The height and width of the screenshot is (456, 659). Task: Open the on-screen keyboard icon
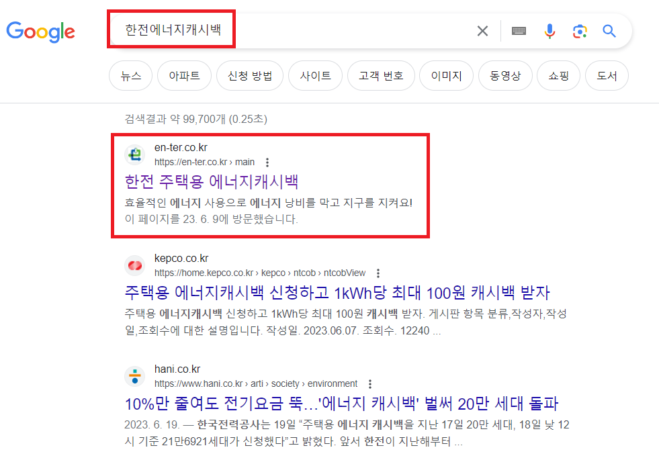518,30
